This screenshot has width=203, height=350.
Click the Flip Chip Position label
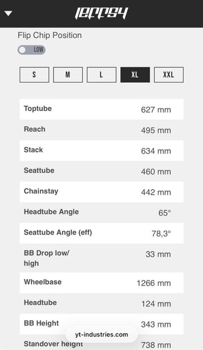[x=50, y=35]
